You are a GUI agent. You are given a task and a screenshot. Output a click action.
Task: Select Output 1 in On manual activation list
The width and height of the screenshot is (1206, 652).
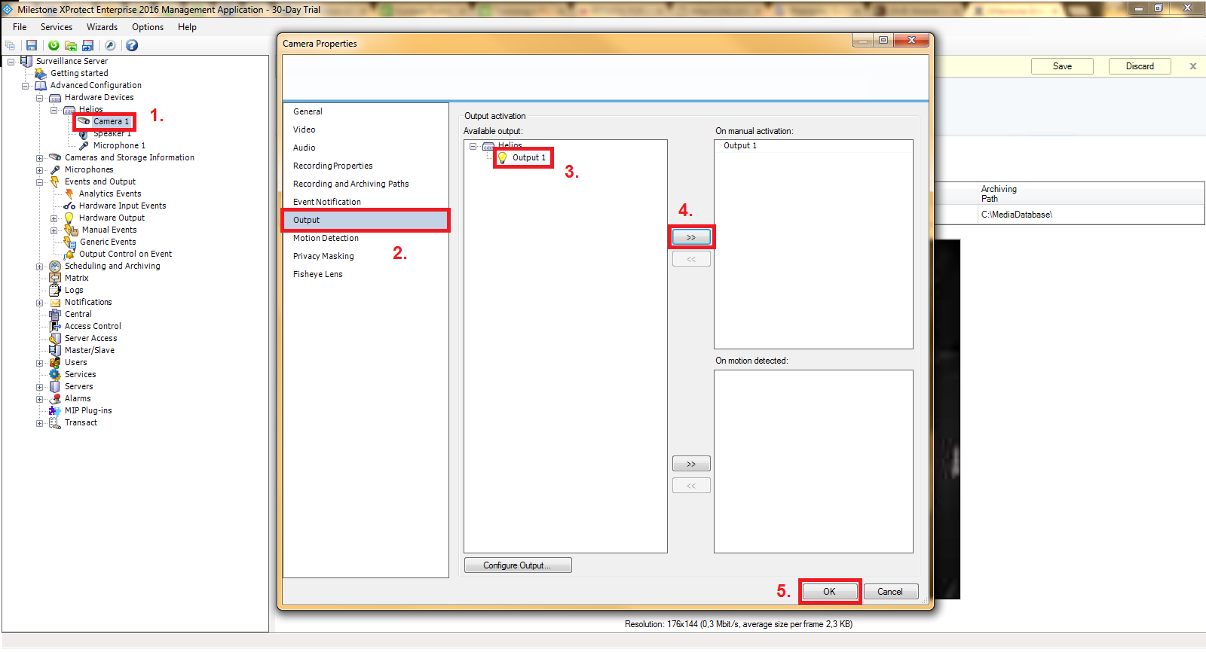pos(739,146)
